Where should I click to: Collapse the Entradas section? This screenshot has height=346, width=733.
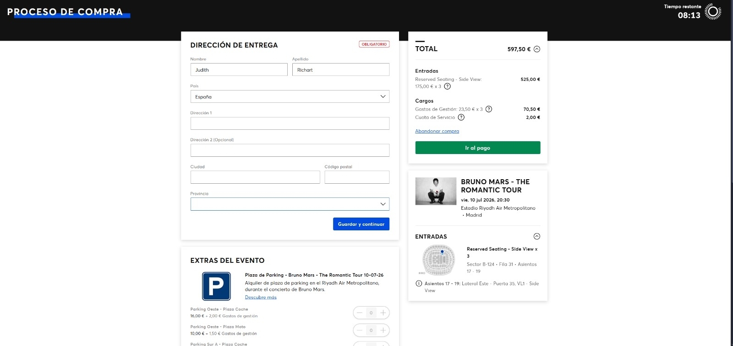[537, 236]
